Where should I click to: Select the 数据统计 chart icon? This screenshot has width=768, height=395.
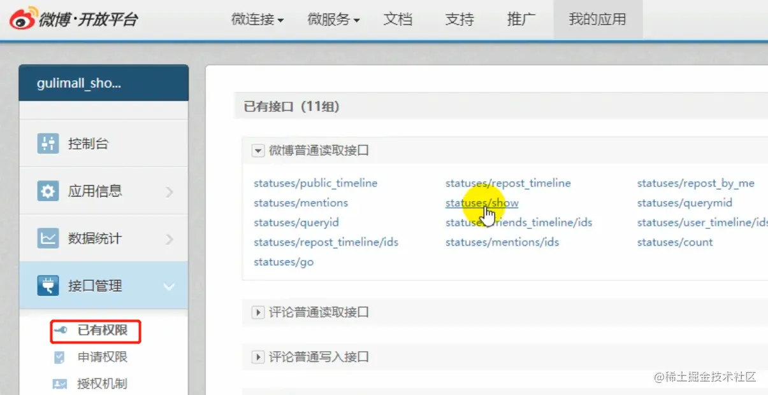47,238
